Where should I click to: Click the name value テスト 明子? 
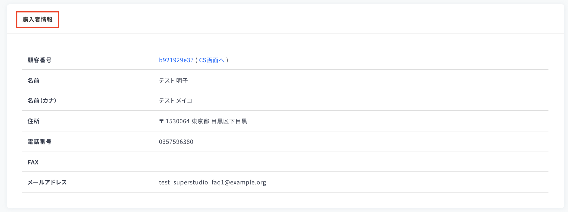pos(173,81)
